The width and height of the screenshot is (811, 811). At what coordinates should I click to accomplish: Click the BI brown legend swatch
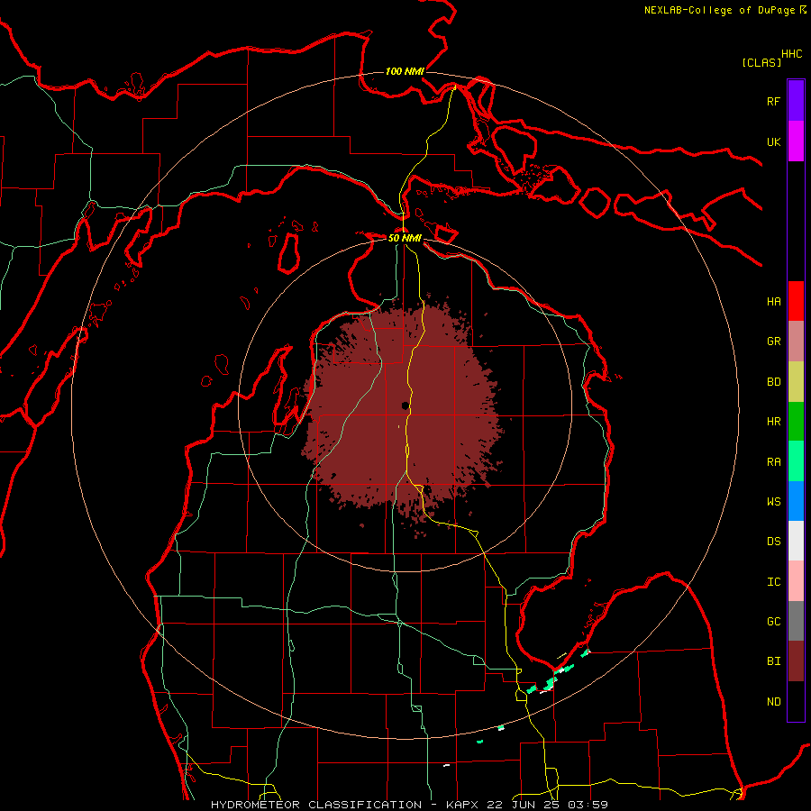click(x=796, y=661)
